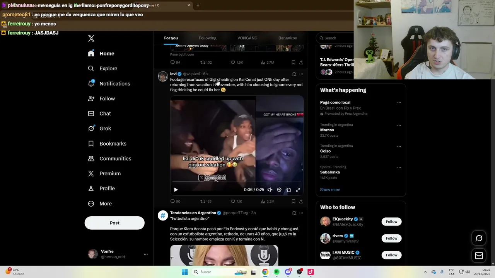Follow ElQuackity

point(391,222)
